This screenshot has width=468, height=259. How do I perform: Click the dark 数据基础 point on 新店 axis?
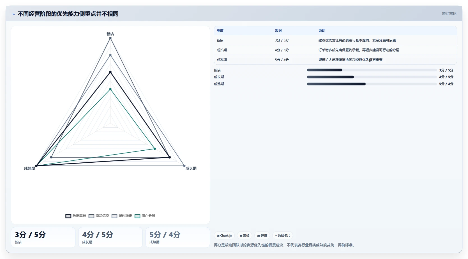pyautogui.click(x=110, y=72)
